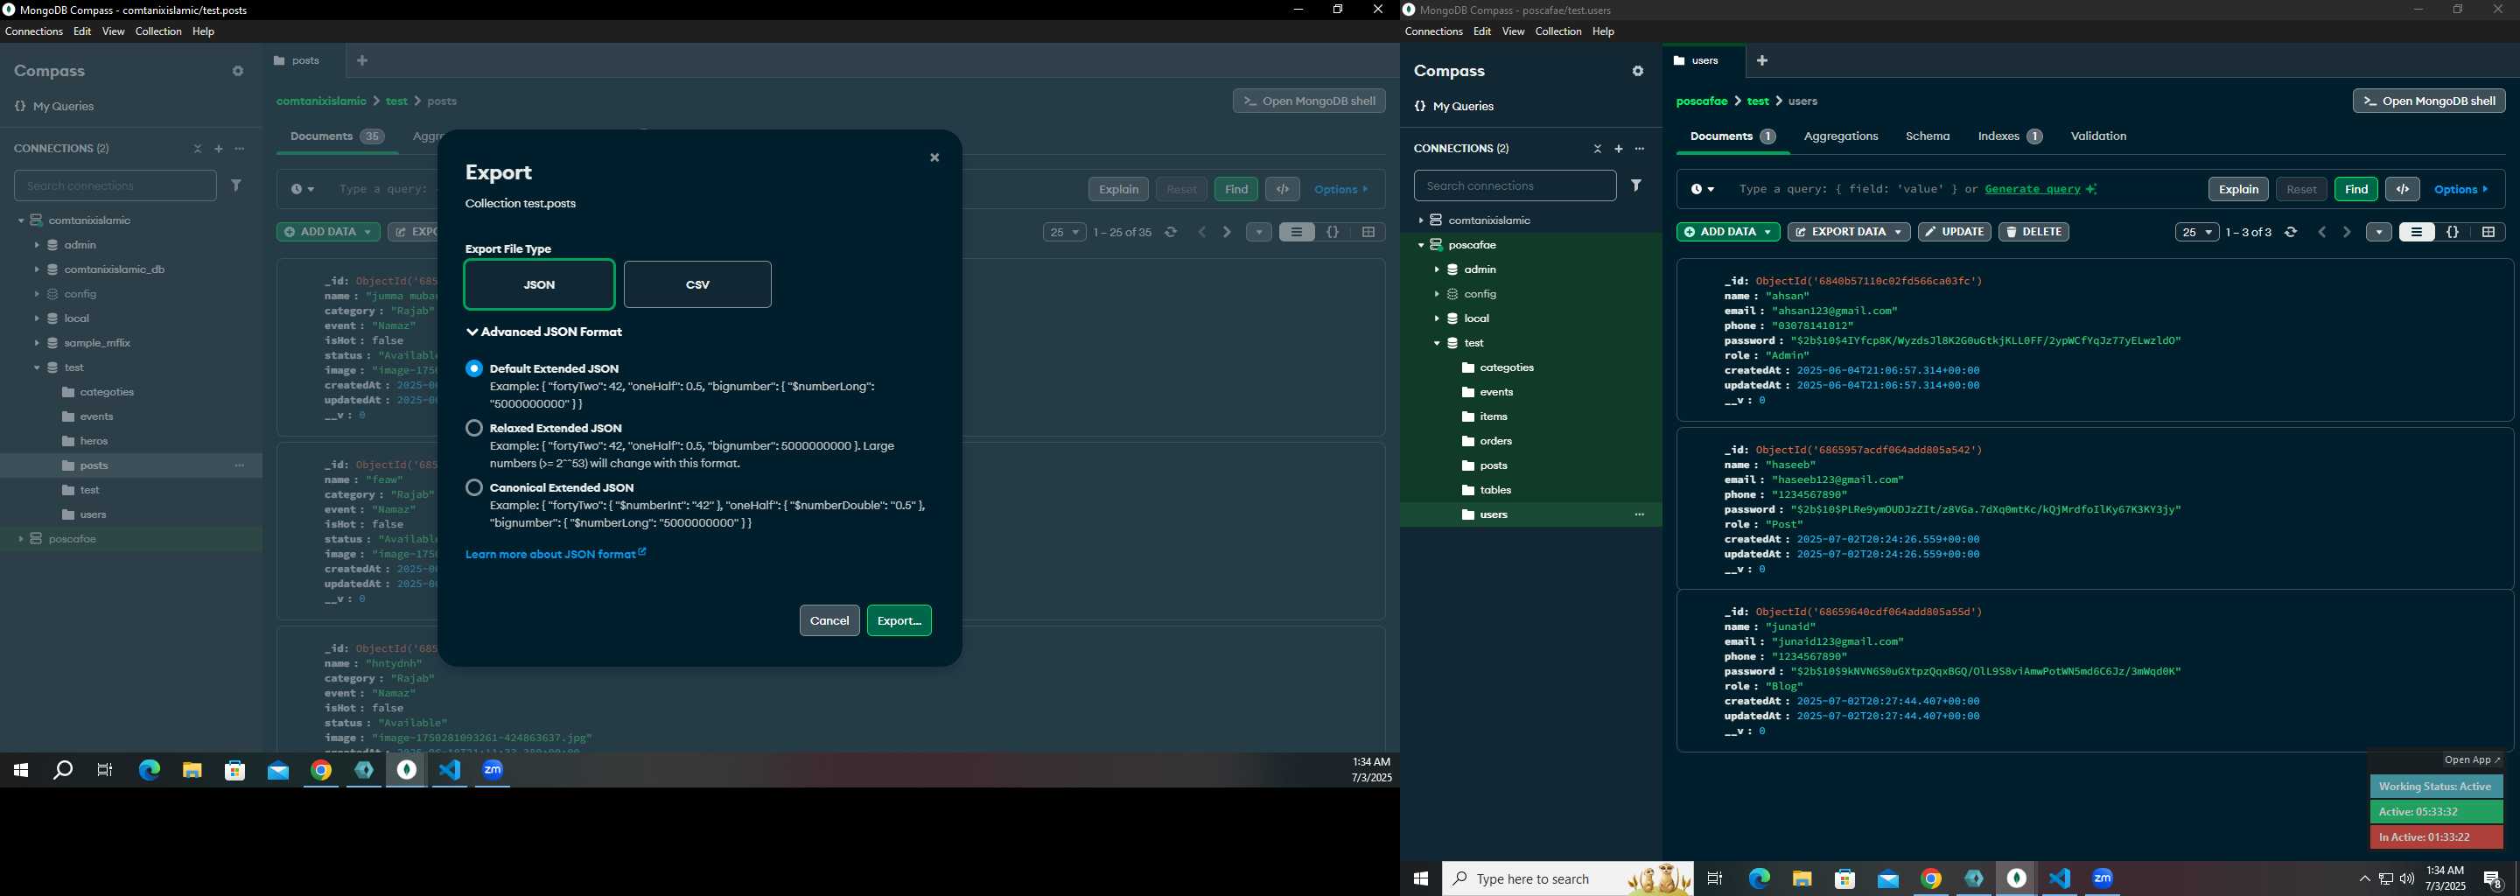The height and width of the screenshot is (896, 2520).
Task: Filter connections funnel icon in right sidebar
Action: click(x=1636, y=185)
